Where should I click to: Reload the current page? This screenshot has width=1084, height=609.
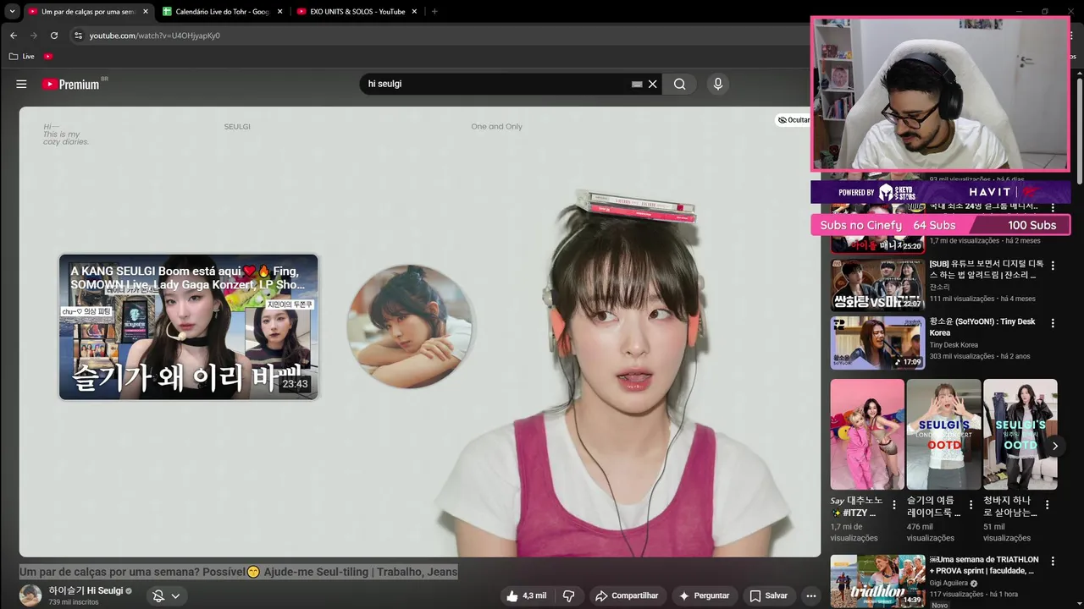tap(54, 36)
